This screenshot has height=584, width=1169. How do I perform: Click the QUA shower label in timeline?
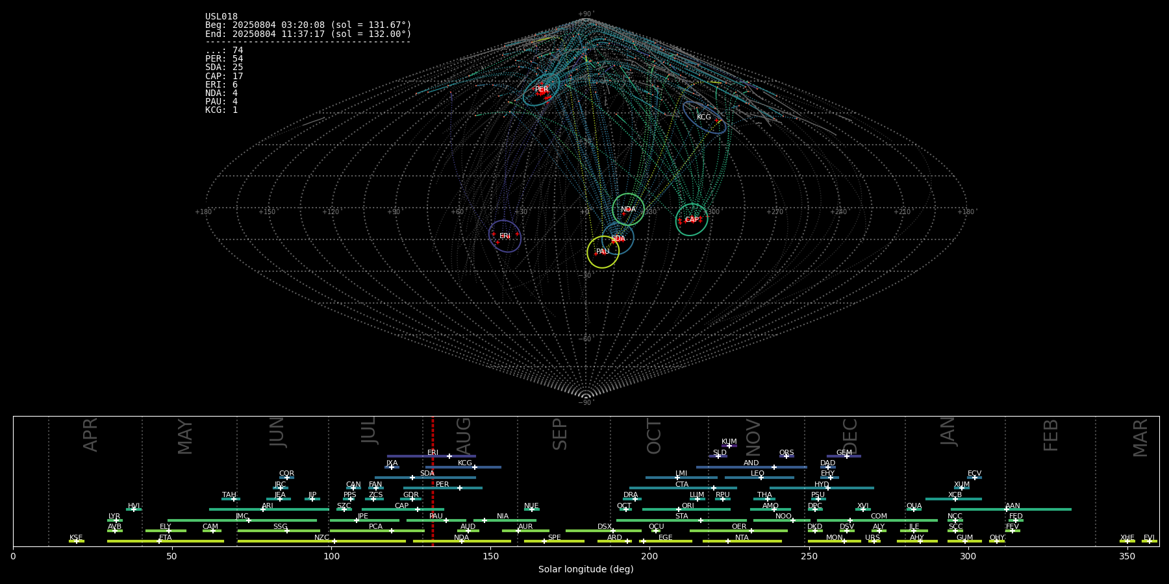pos(914,506)
